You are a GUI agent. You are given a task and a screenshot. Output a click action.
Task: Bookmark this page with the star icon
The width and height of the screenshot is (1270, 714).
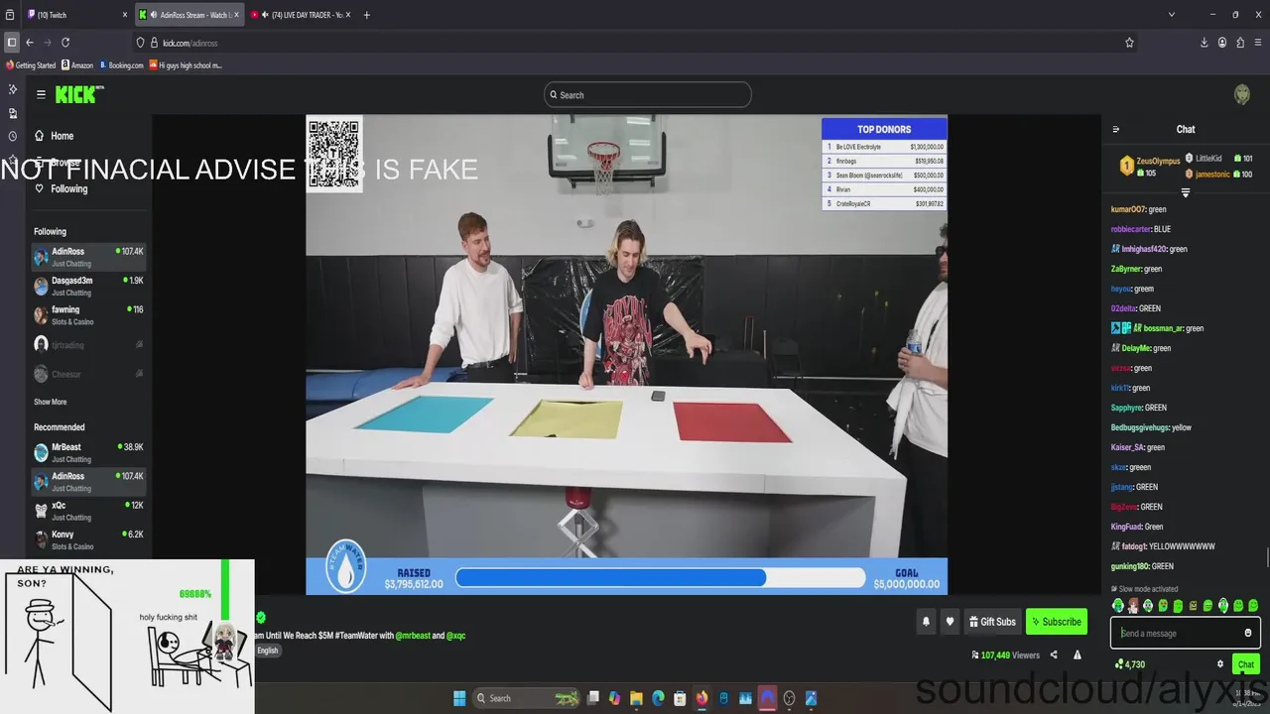pos(1129,43)
